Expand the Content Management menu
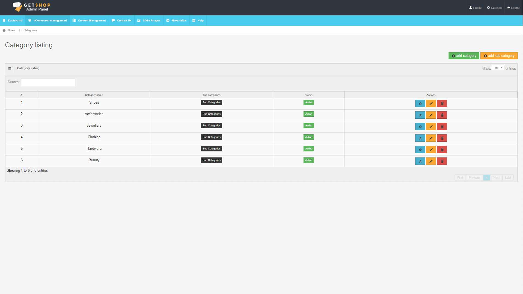The image size is (523, 294). [89, 21]
